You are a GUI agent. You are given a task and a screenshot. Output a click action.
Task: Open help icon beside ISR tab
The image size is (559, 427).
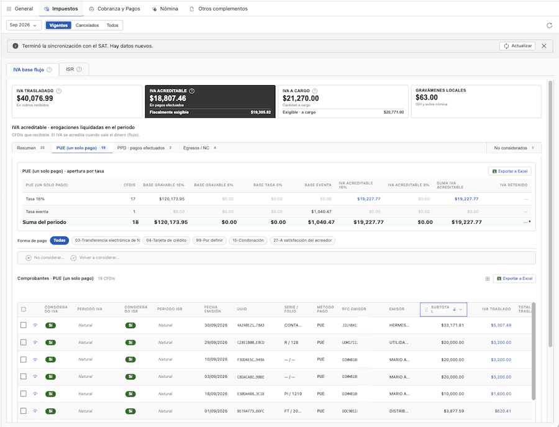click(x=79, y=69)
